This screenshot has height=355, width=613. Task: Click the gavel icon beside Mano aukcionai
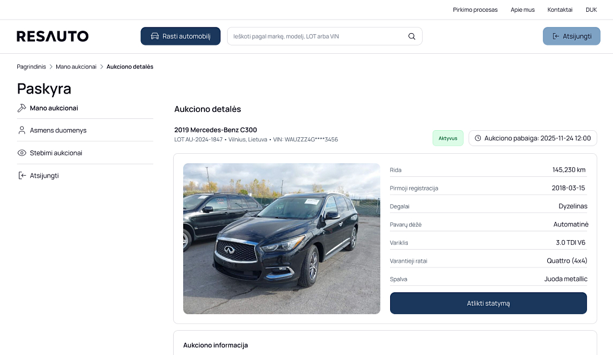coord(22,108)
